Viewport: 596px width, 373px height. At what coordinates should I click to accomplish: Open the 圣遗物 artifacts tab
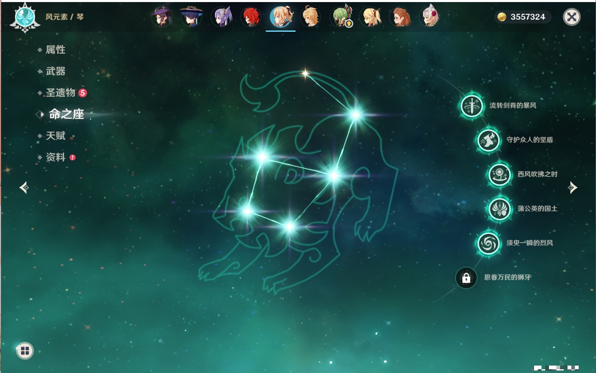(60, 93)
